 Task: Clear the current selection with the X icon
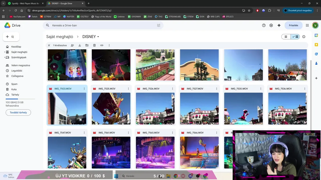pyautogui.click(x=49, y=45)
